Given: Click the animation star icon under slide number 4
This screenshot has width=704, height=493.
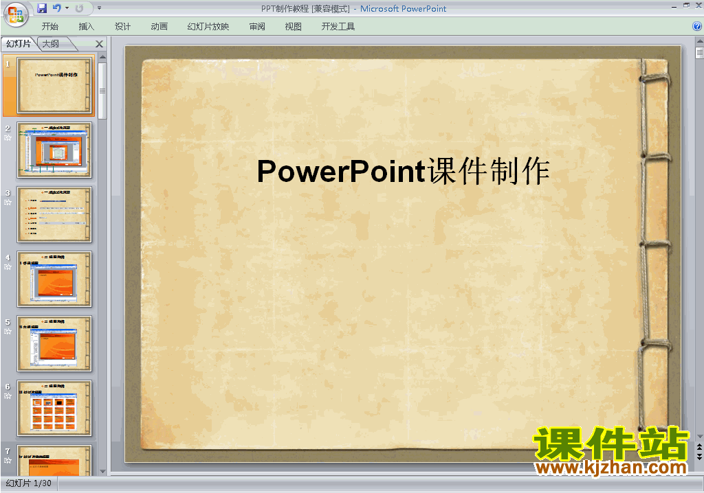Looking at the screenshot, I should [8, 267].
